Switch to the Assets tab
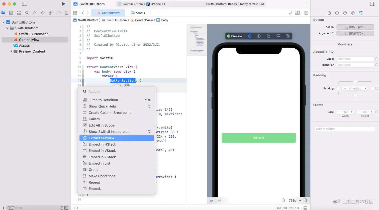This screenshot has height=210, width=379. click(138, 13)
